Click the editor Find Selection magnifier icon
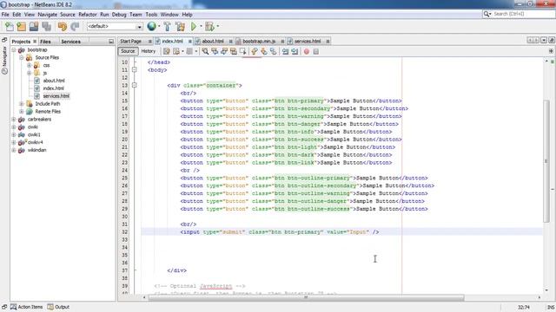This screenshot has height=312, width=556. click(205, 51)
